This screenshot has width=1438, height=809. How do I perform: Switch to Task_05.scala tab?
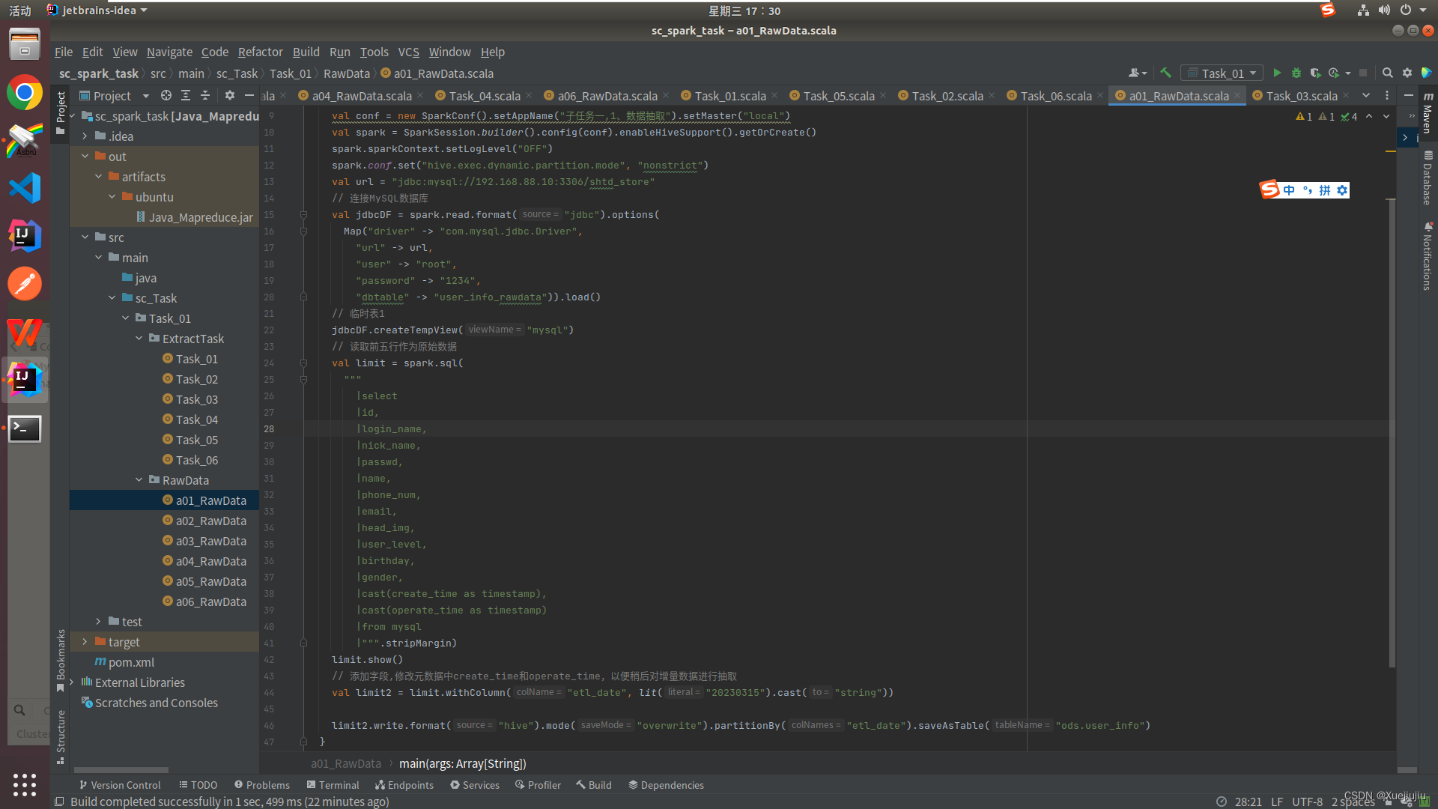coord(838,95)
